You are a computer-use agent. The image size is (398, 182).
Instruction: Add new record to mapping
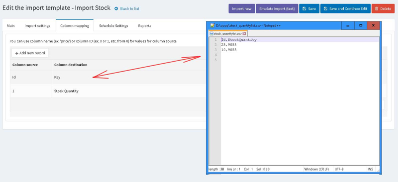click(x=30, y=53)
